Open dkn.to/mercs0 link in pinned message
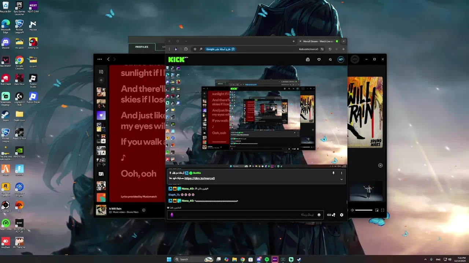 click(199, 178)
